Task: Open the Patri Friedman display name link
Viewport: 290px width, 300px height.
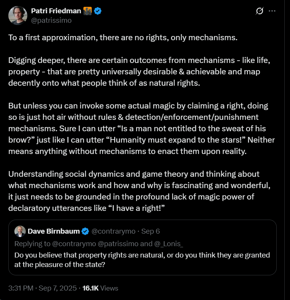Action: pos(56,11)
